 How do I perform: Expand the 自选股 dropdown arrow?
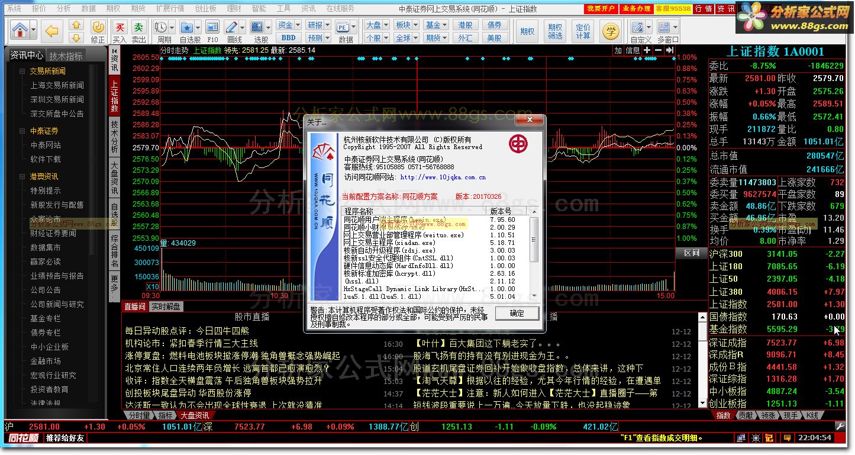[197, 27]
